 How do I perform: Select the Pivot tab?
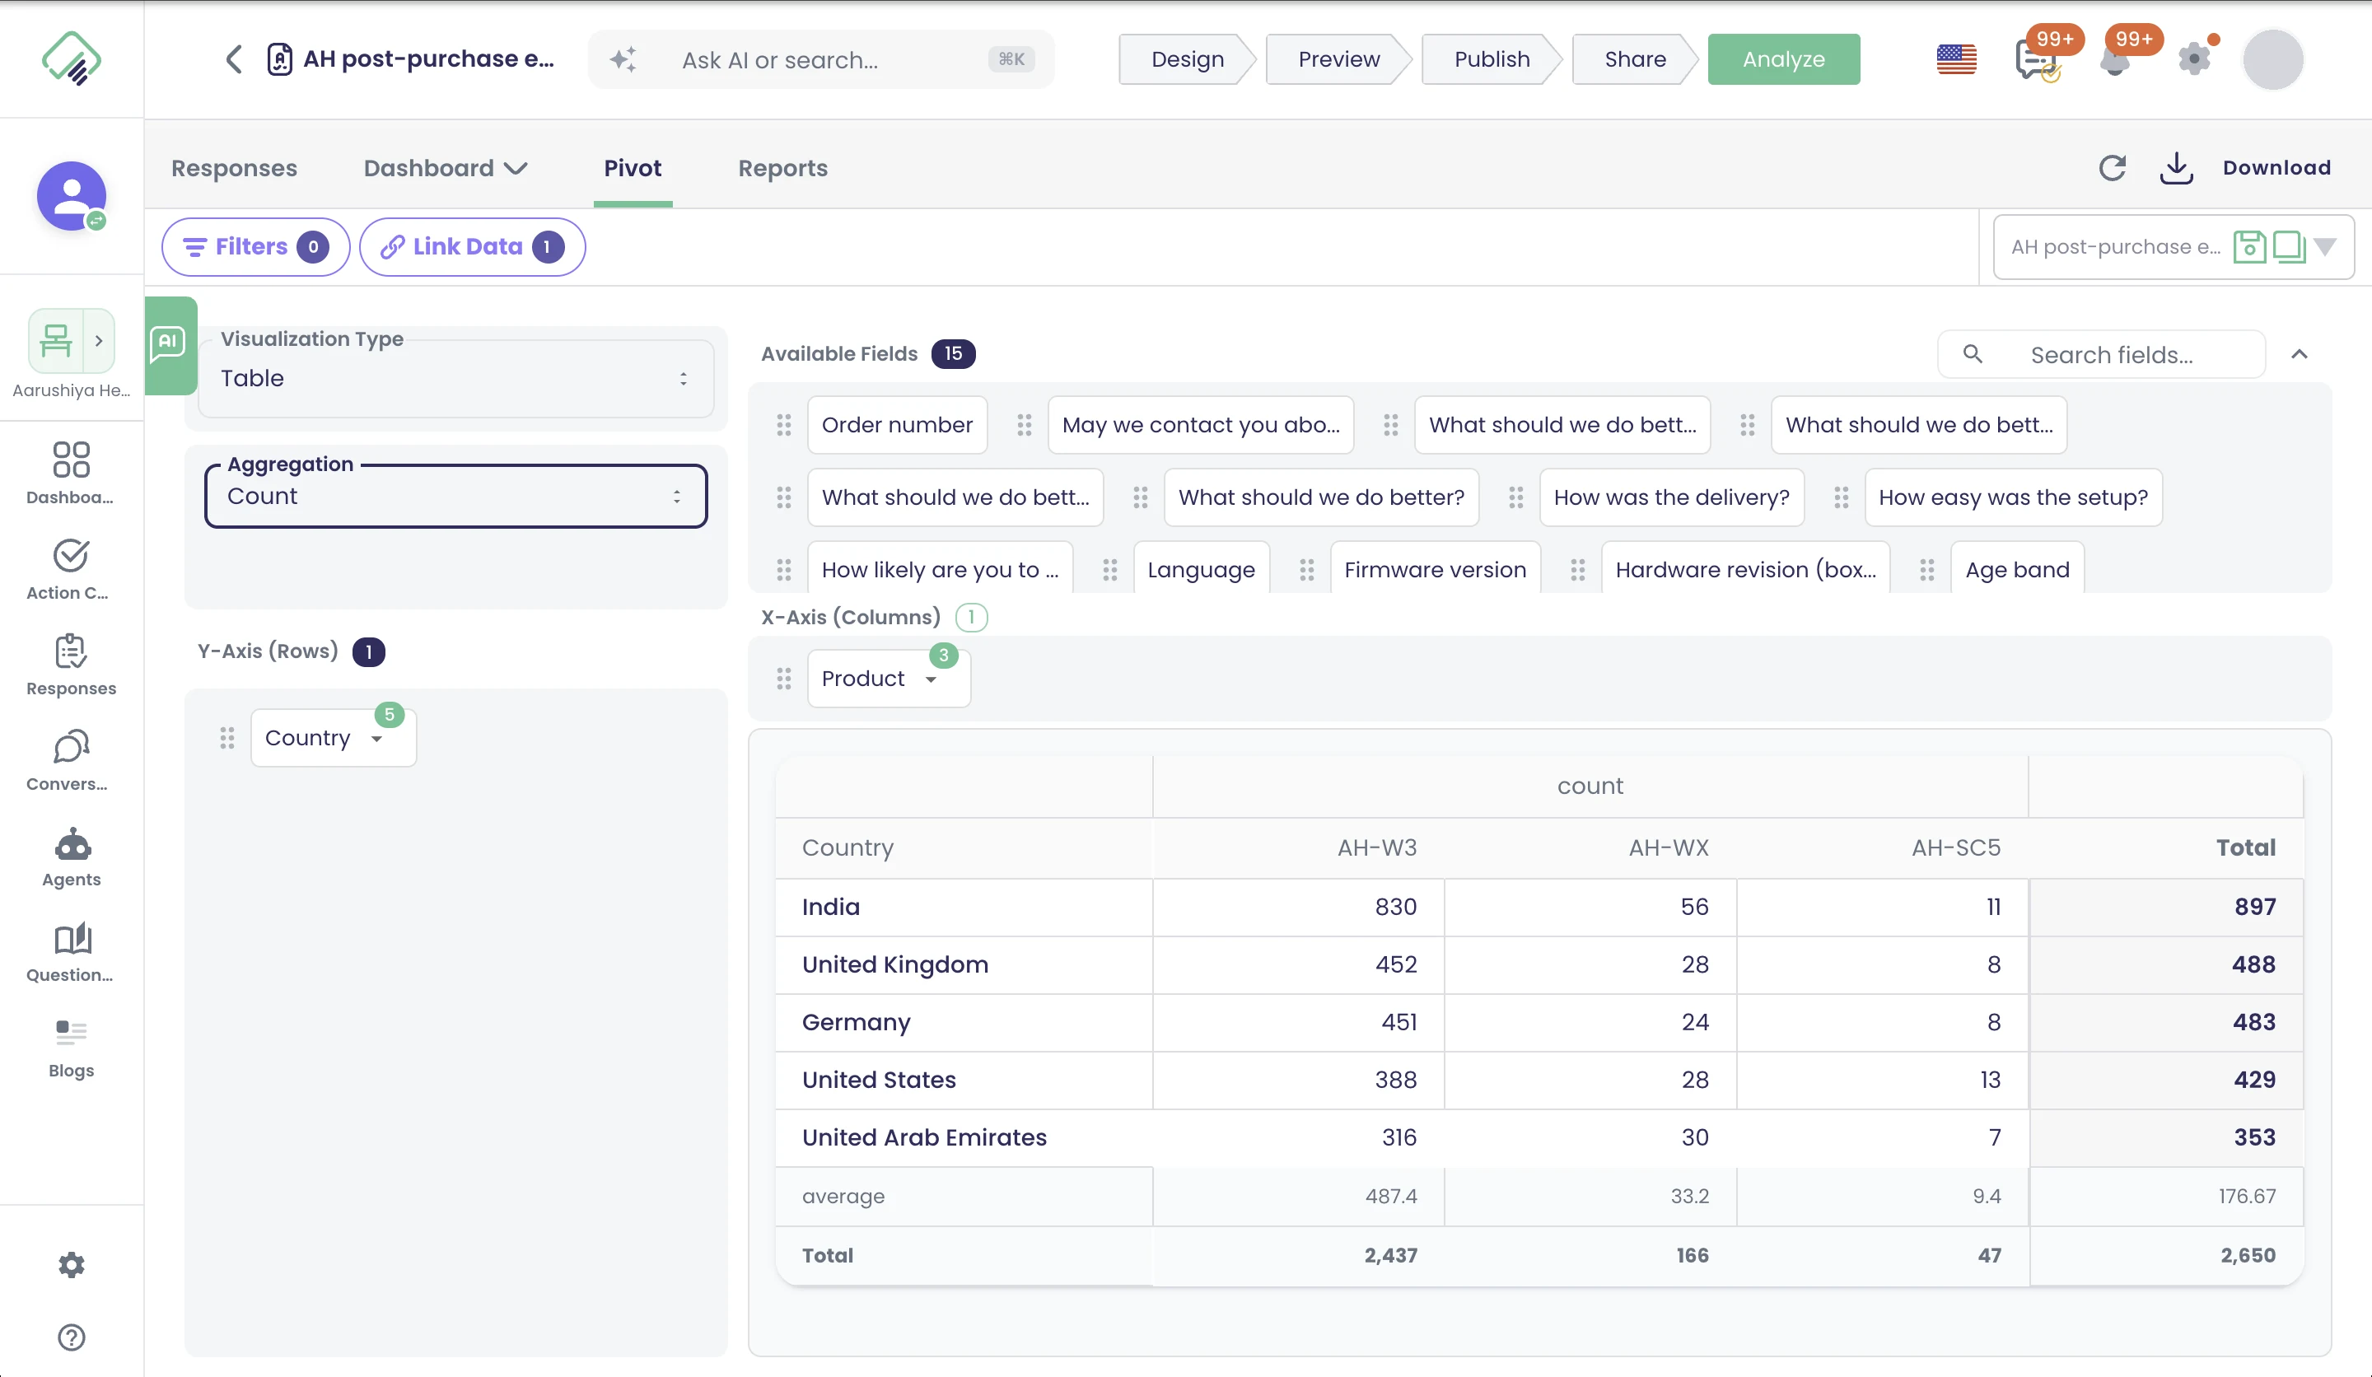coord(633,169)
